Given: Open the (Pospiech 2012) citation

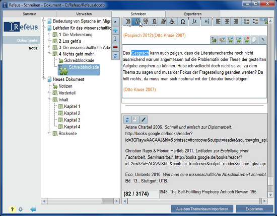Looking at the screenshot, I should point(138,35).
